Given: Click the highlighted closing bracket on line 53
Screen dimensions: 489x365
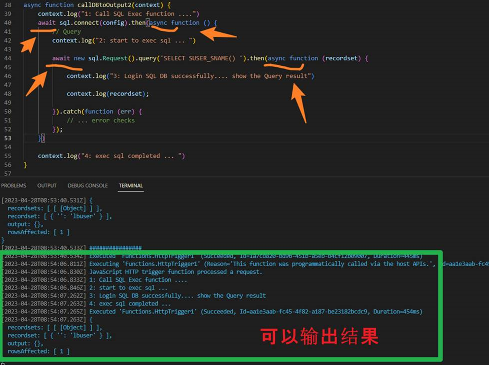Looking at the screenshot, I should pos(42,138).
